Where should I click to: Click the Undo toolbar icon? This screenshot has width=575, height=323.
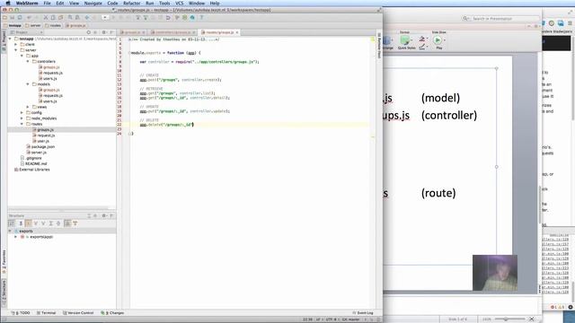pyautogui.click(x=30, y=18)
